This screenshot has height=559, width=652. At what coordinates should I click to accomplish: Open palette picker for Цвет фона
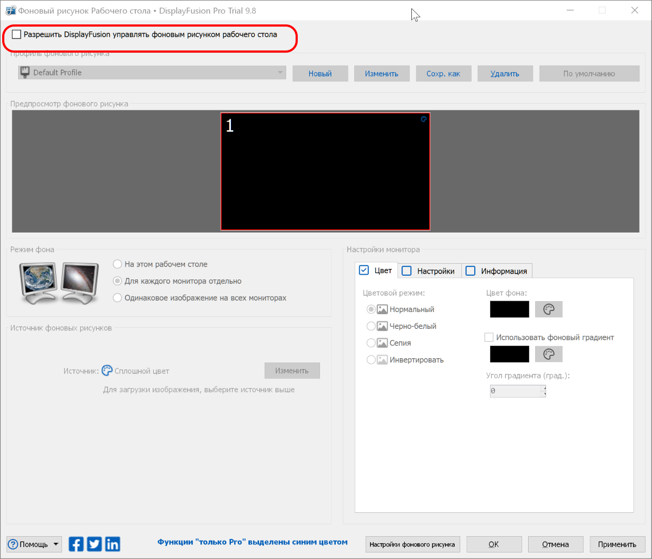tap(549, 309)
